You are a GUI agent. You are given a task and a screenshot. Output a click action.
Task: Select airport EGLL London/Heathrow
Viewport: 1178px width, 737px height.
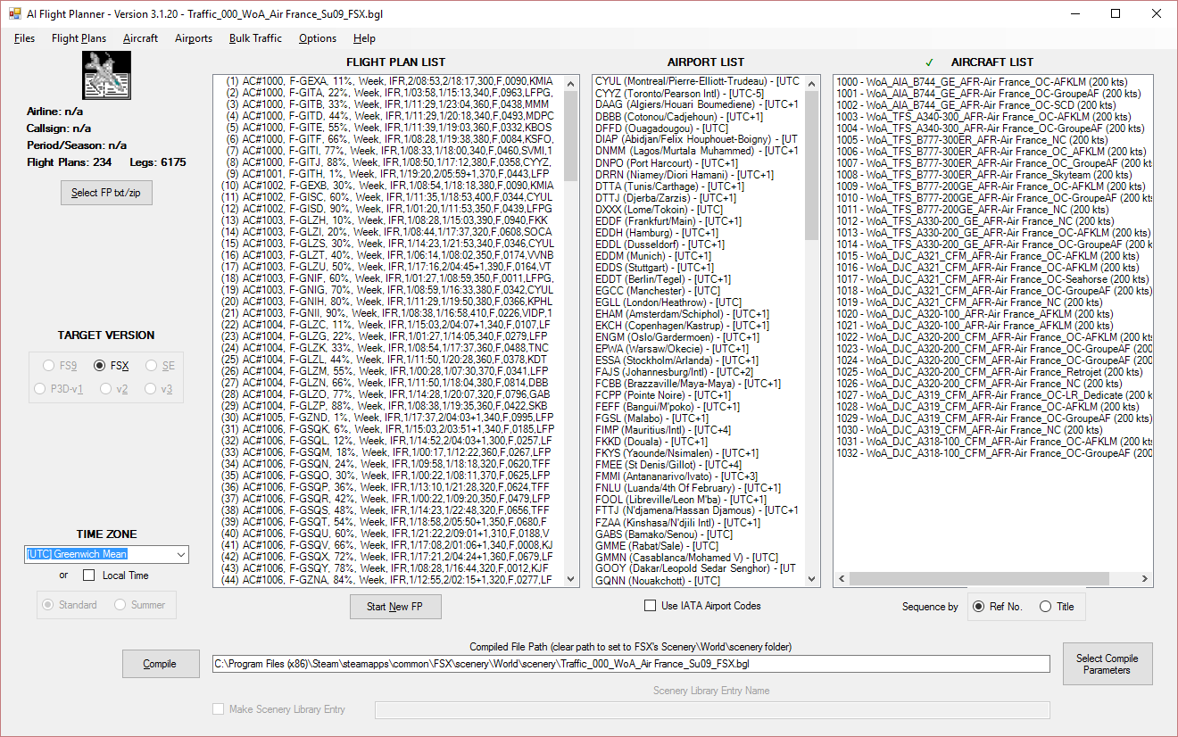[699, 302]
